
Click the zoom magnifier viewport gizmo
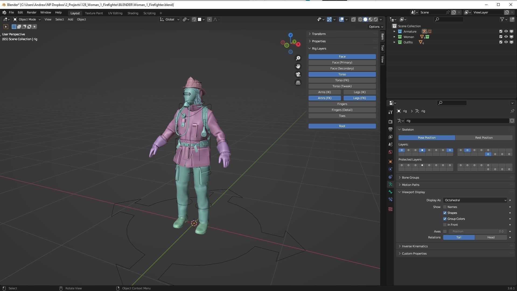coord(298,58)
